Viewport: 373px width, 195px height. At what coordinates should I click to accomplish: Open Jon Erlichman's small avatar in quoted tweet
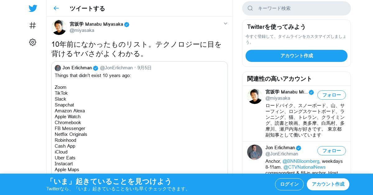[x=58, y=68]
